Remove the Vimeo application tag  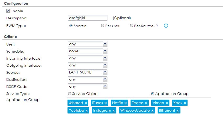[x=167, y=103]
